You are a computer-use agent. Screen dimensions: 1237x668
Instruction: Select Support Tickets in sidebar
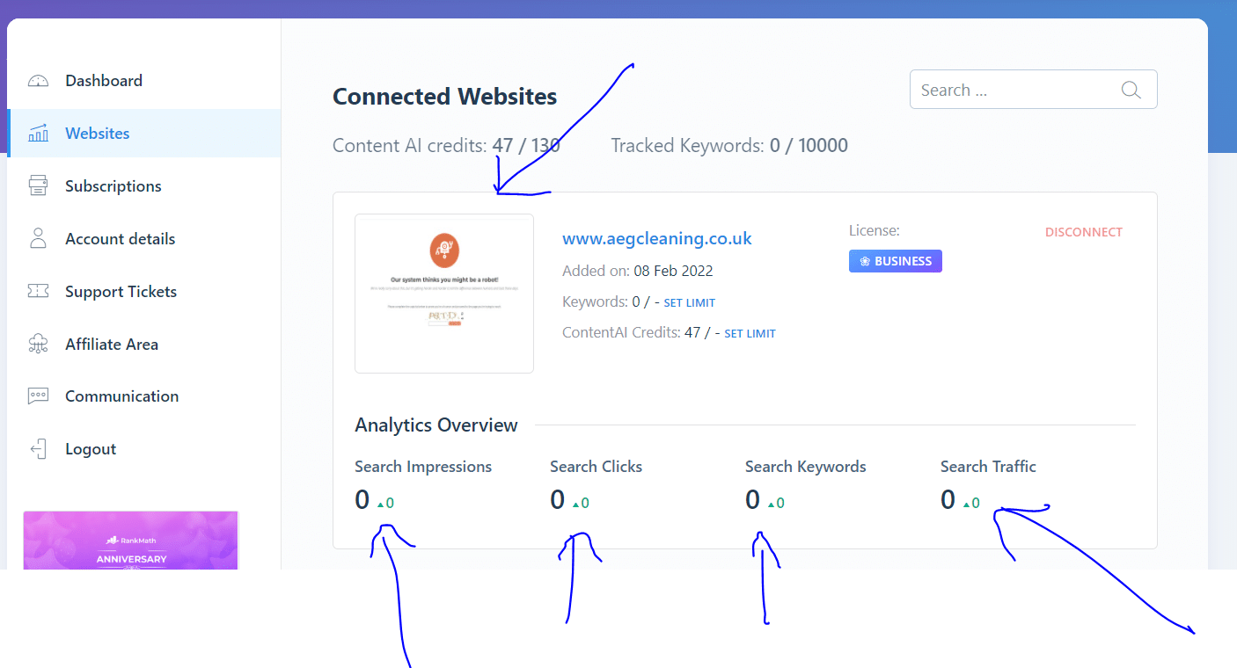coord(121,292)
